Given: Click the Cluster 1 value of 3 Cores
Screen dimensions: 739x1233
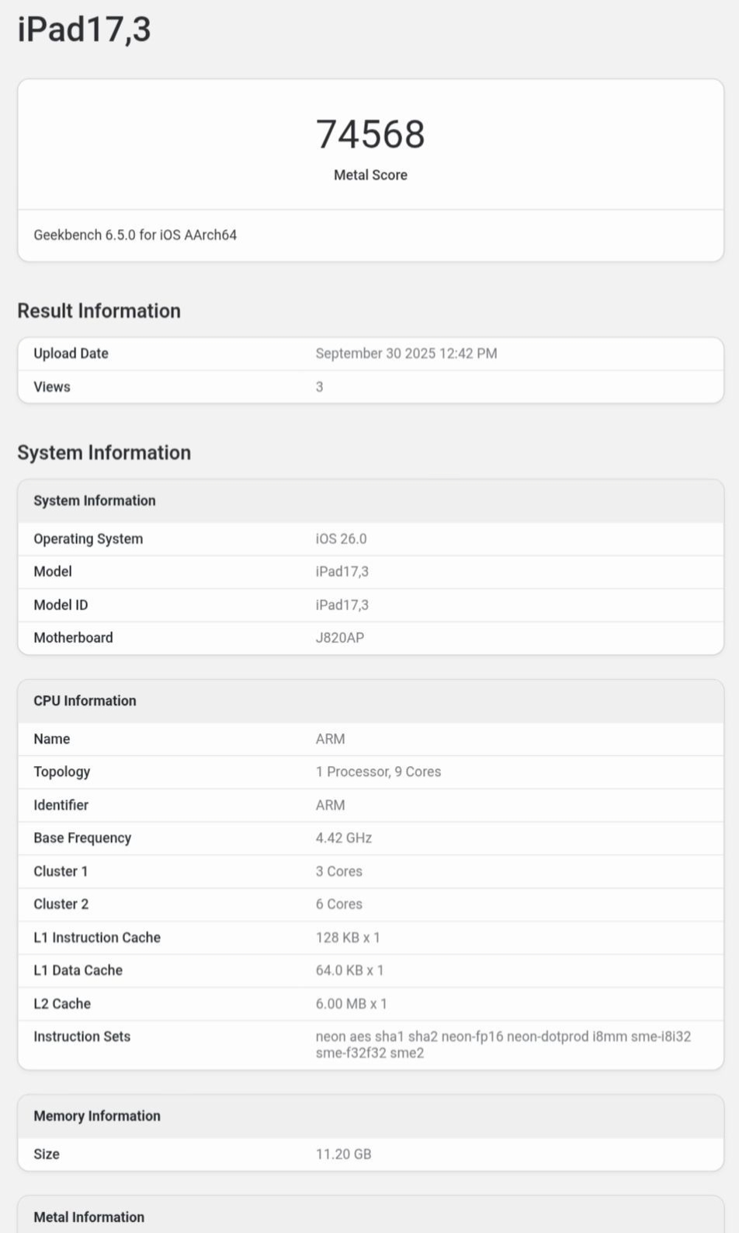Looking at the screenshot, I should click(338, 872).
